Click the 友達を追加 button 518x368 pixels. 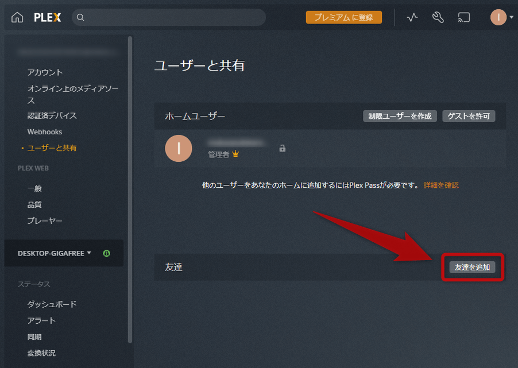point(472,267)
